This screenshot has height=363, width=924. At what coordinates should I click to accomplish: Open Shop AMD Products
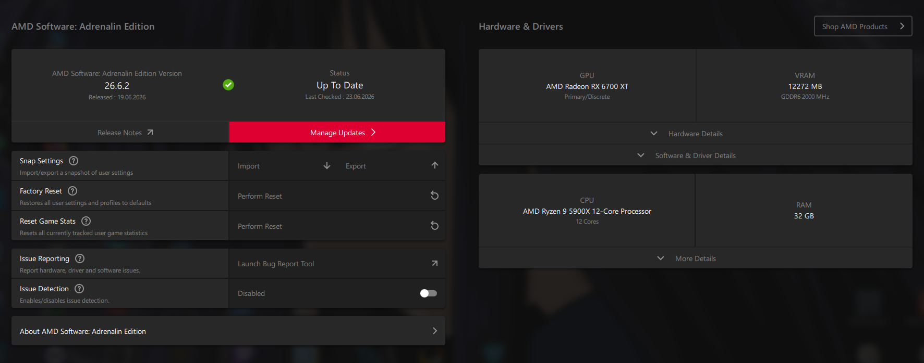863,26
